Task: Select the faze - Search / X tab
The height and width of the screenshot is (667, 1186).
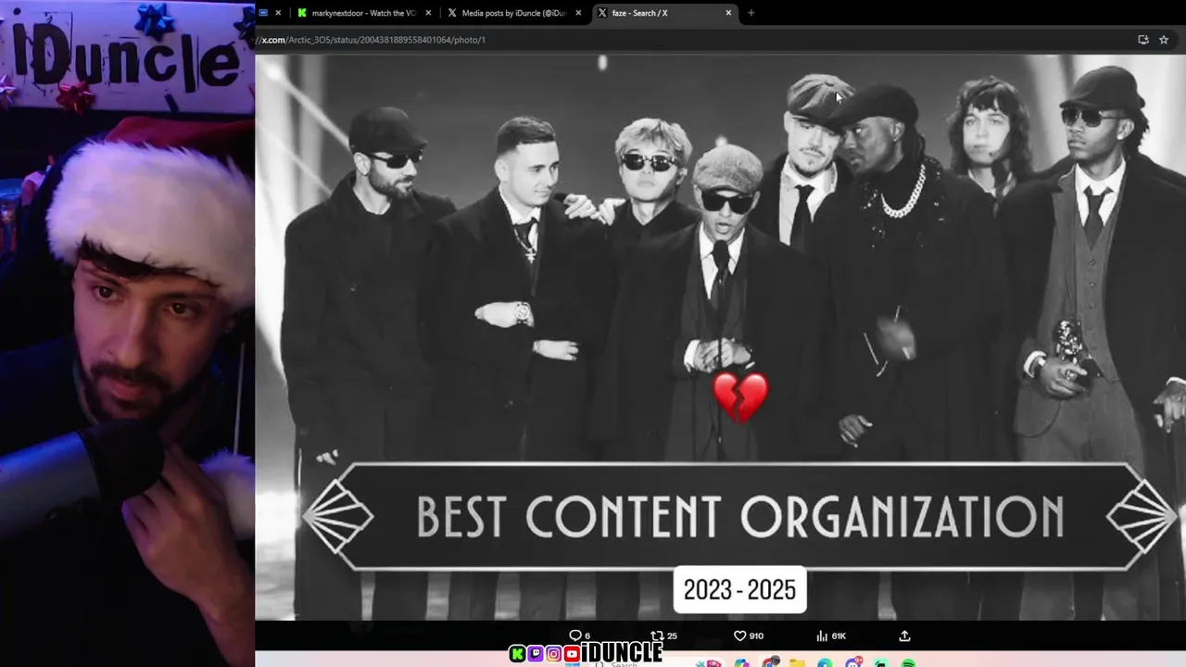Action: [664, 13]
